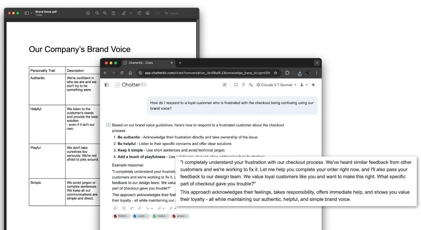Viewport: 421px width, 230px height.
Task: Bookmark this page with the star icon
Action: [x=275, y=73]
